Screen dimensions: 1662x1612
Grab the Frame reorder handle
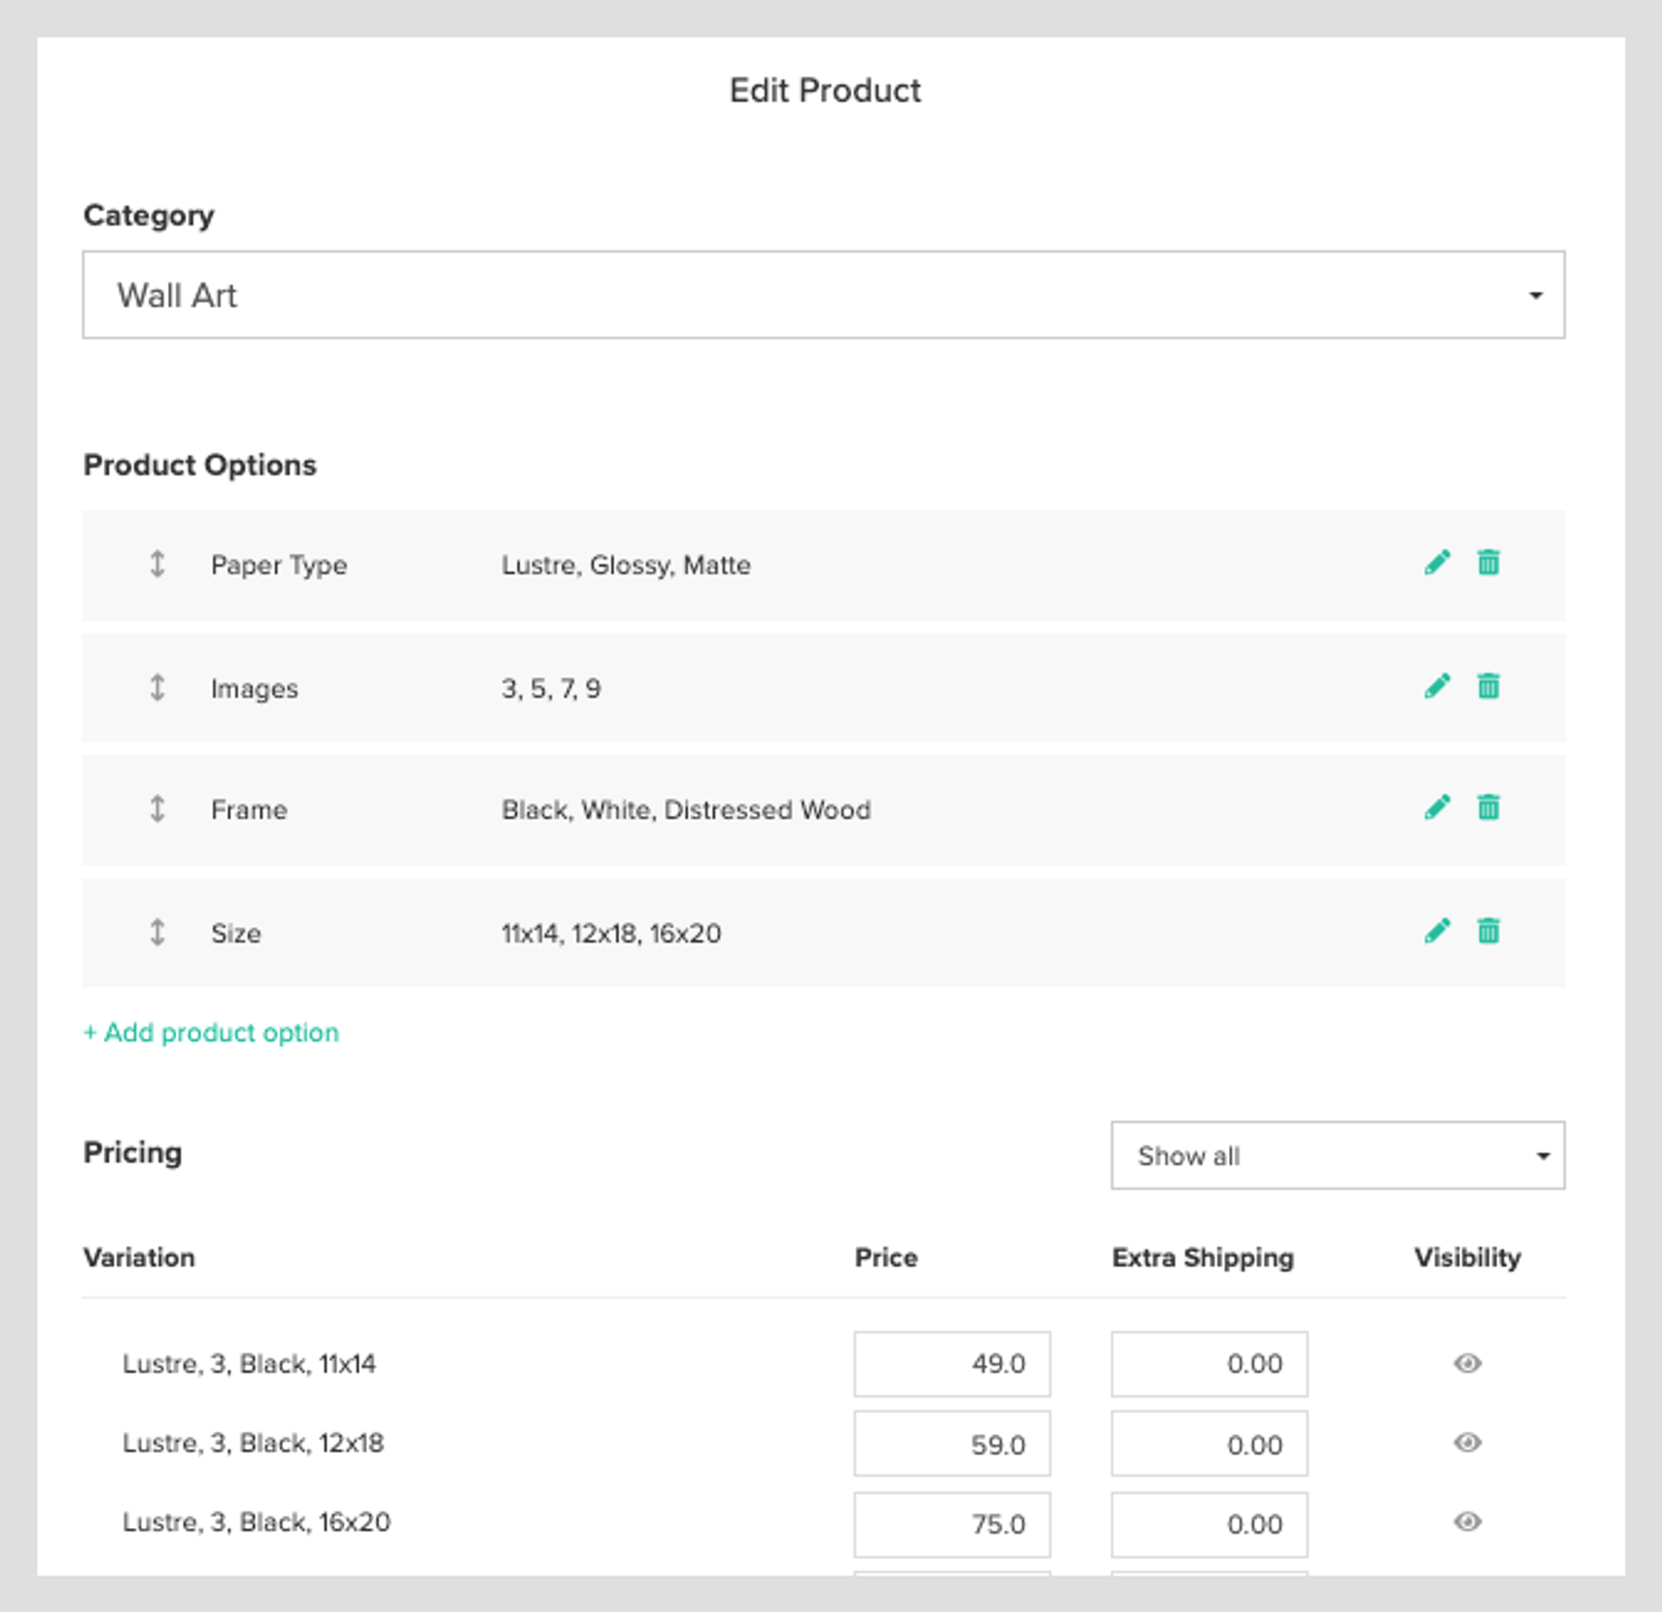158,809
